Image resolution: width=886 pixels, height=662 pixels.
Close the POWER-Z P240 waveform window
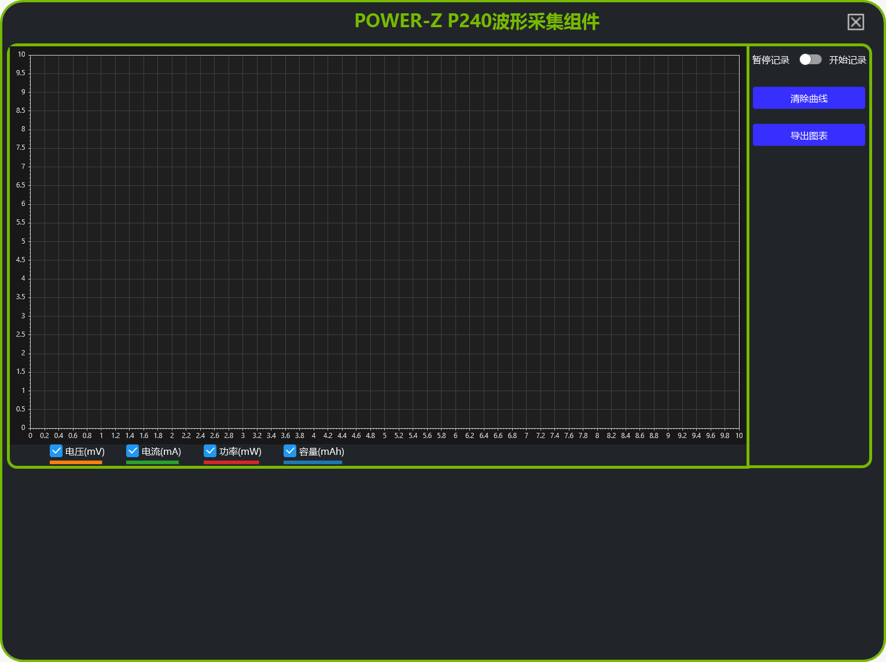pyautogui.click(x=855, y=22)
